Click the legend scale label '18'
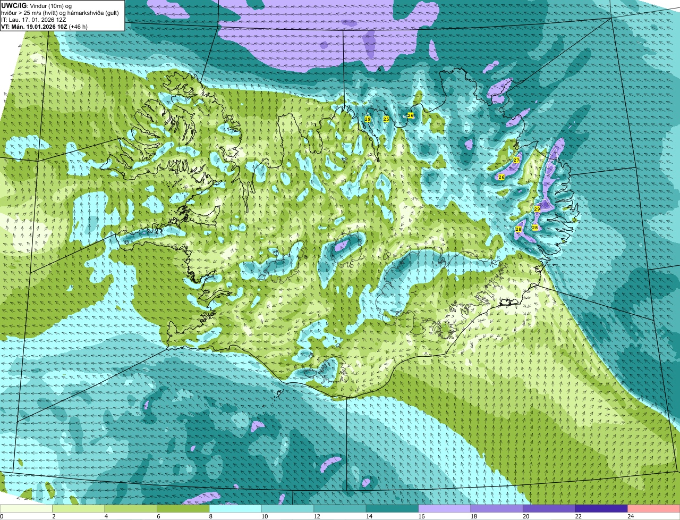The width and height of the screenshot is (680, 520). pyautogui.click(x=473, y=516)
